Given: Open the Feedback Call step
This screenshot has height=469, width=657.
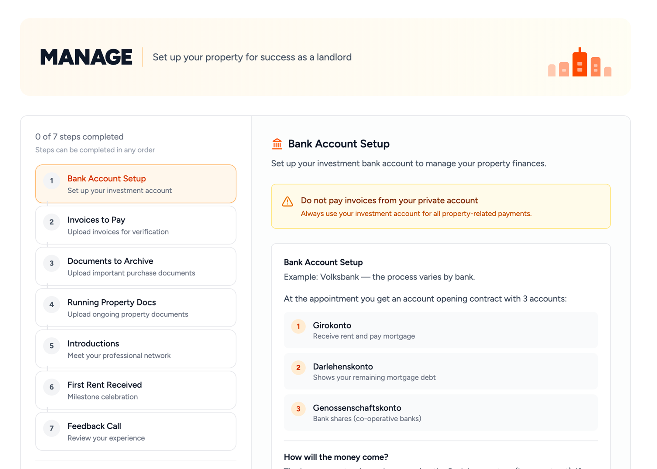Looking at the screenshot, I should tap(136, 431).
